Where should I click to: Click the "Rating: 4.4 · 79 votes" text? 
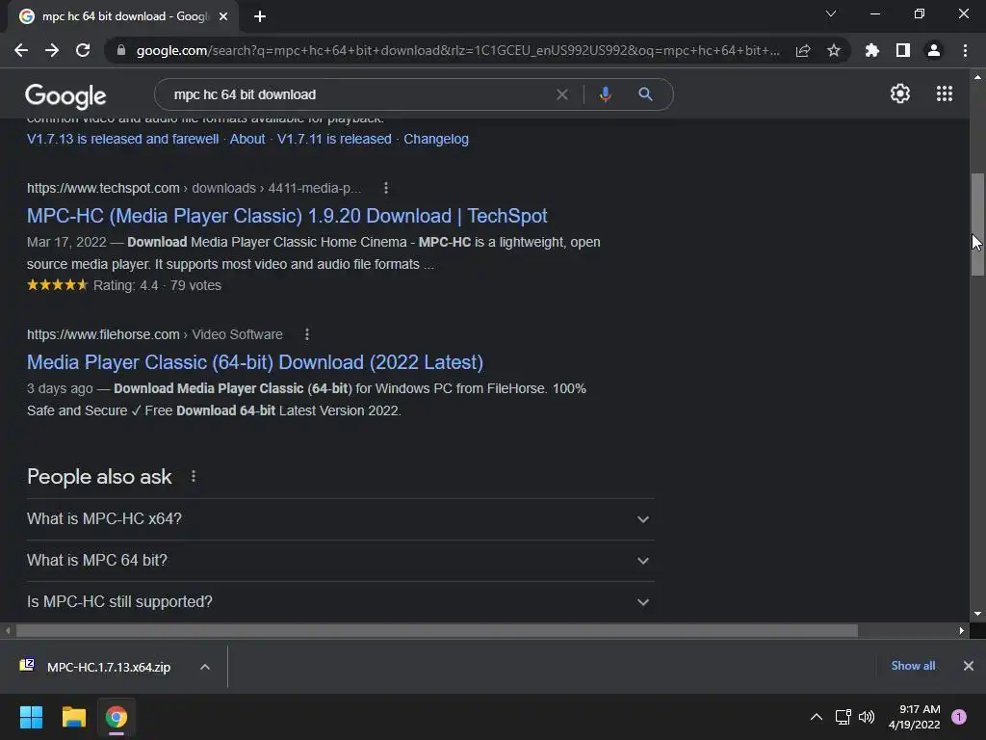(x=157, y=285)
